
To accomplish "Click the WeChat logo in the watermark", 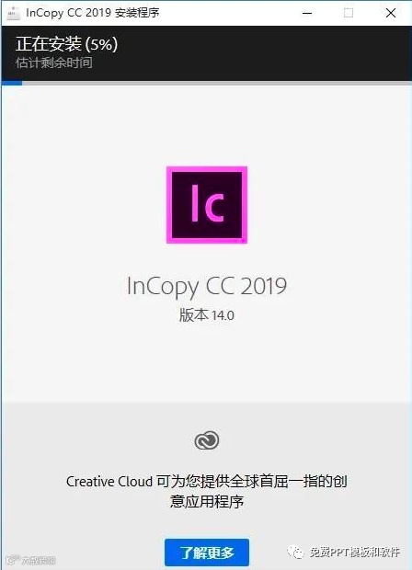I will coord(295,552).
